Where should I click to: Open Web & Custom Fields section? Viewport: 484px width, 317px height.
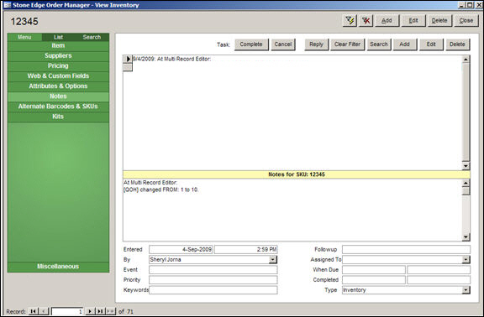58,76
